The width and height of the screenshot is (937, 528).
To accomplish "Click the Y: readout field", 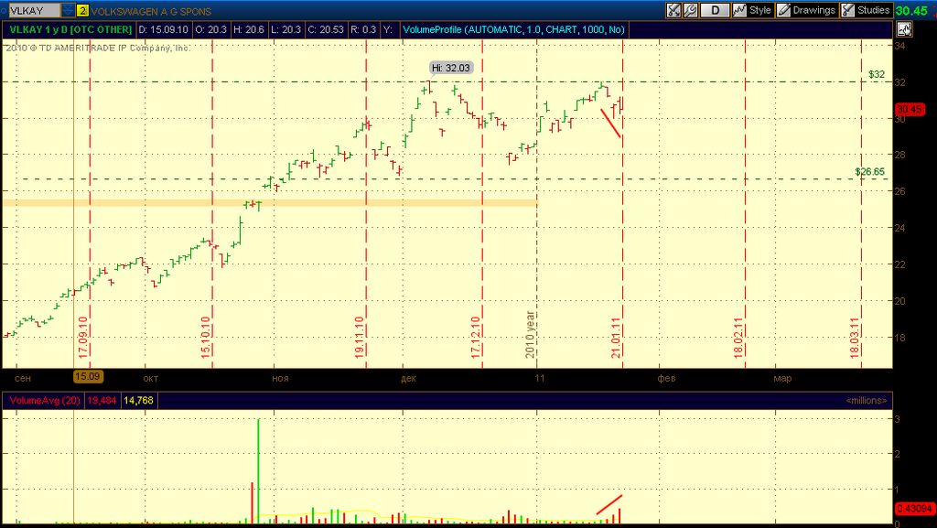I will (x=388, y=29).
